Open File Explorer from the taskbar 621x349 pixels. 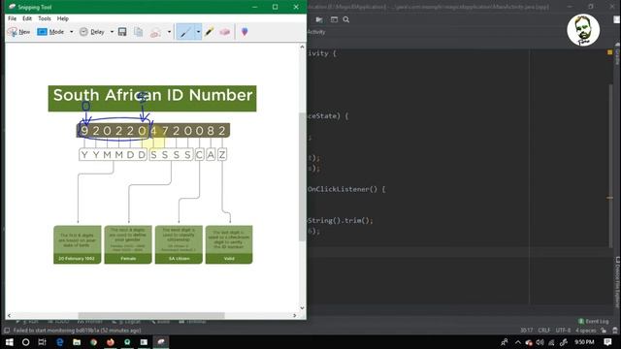77,342
